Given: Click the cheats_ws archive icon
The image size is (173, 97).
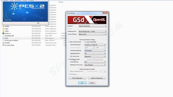Looking at the screenshot, I should pyautogui.click(x=3, y=33).
